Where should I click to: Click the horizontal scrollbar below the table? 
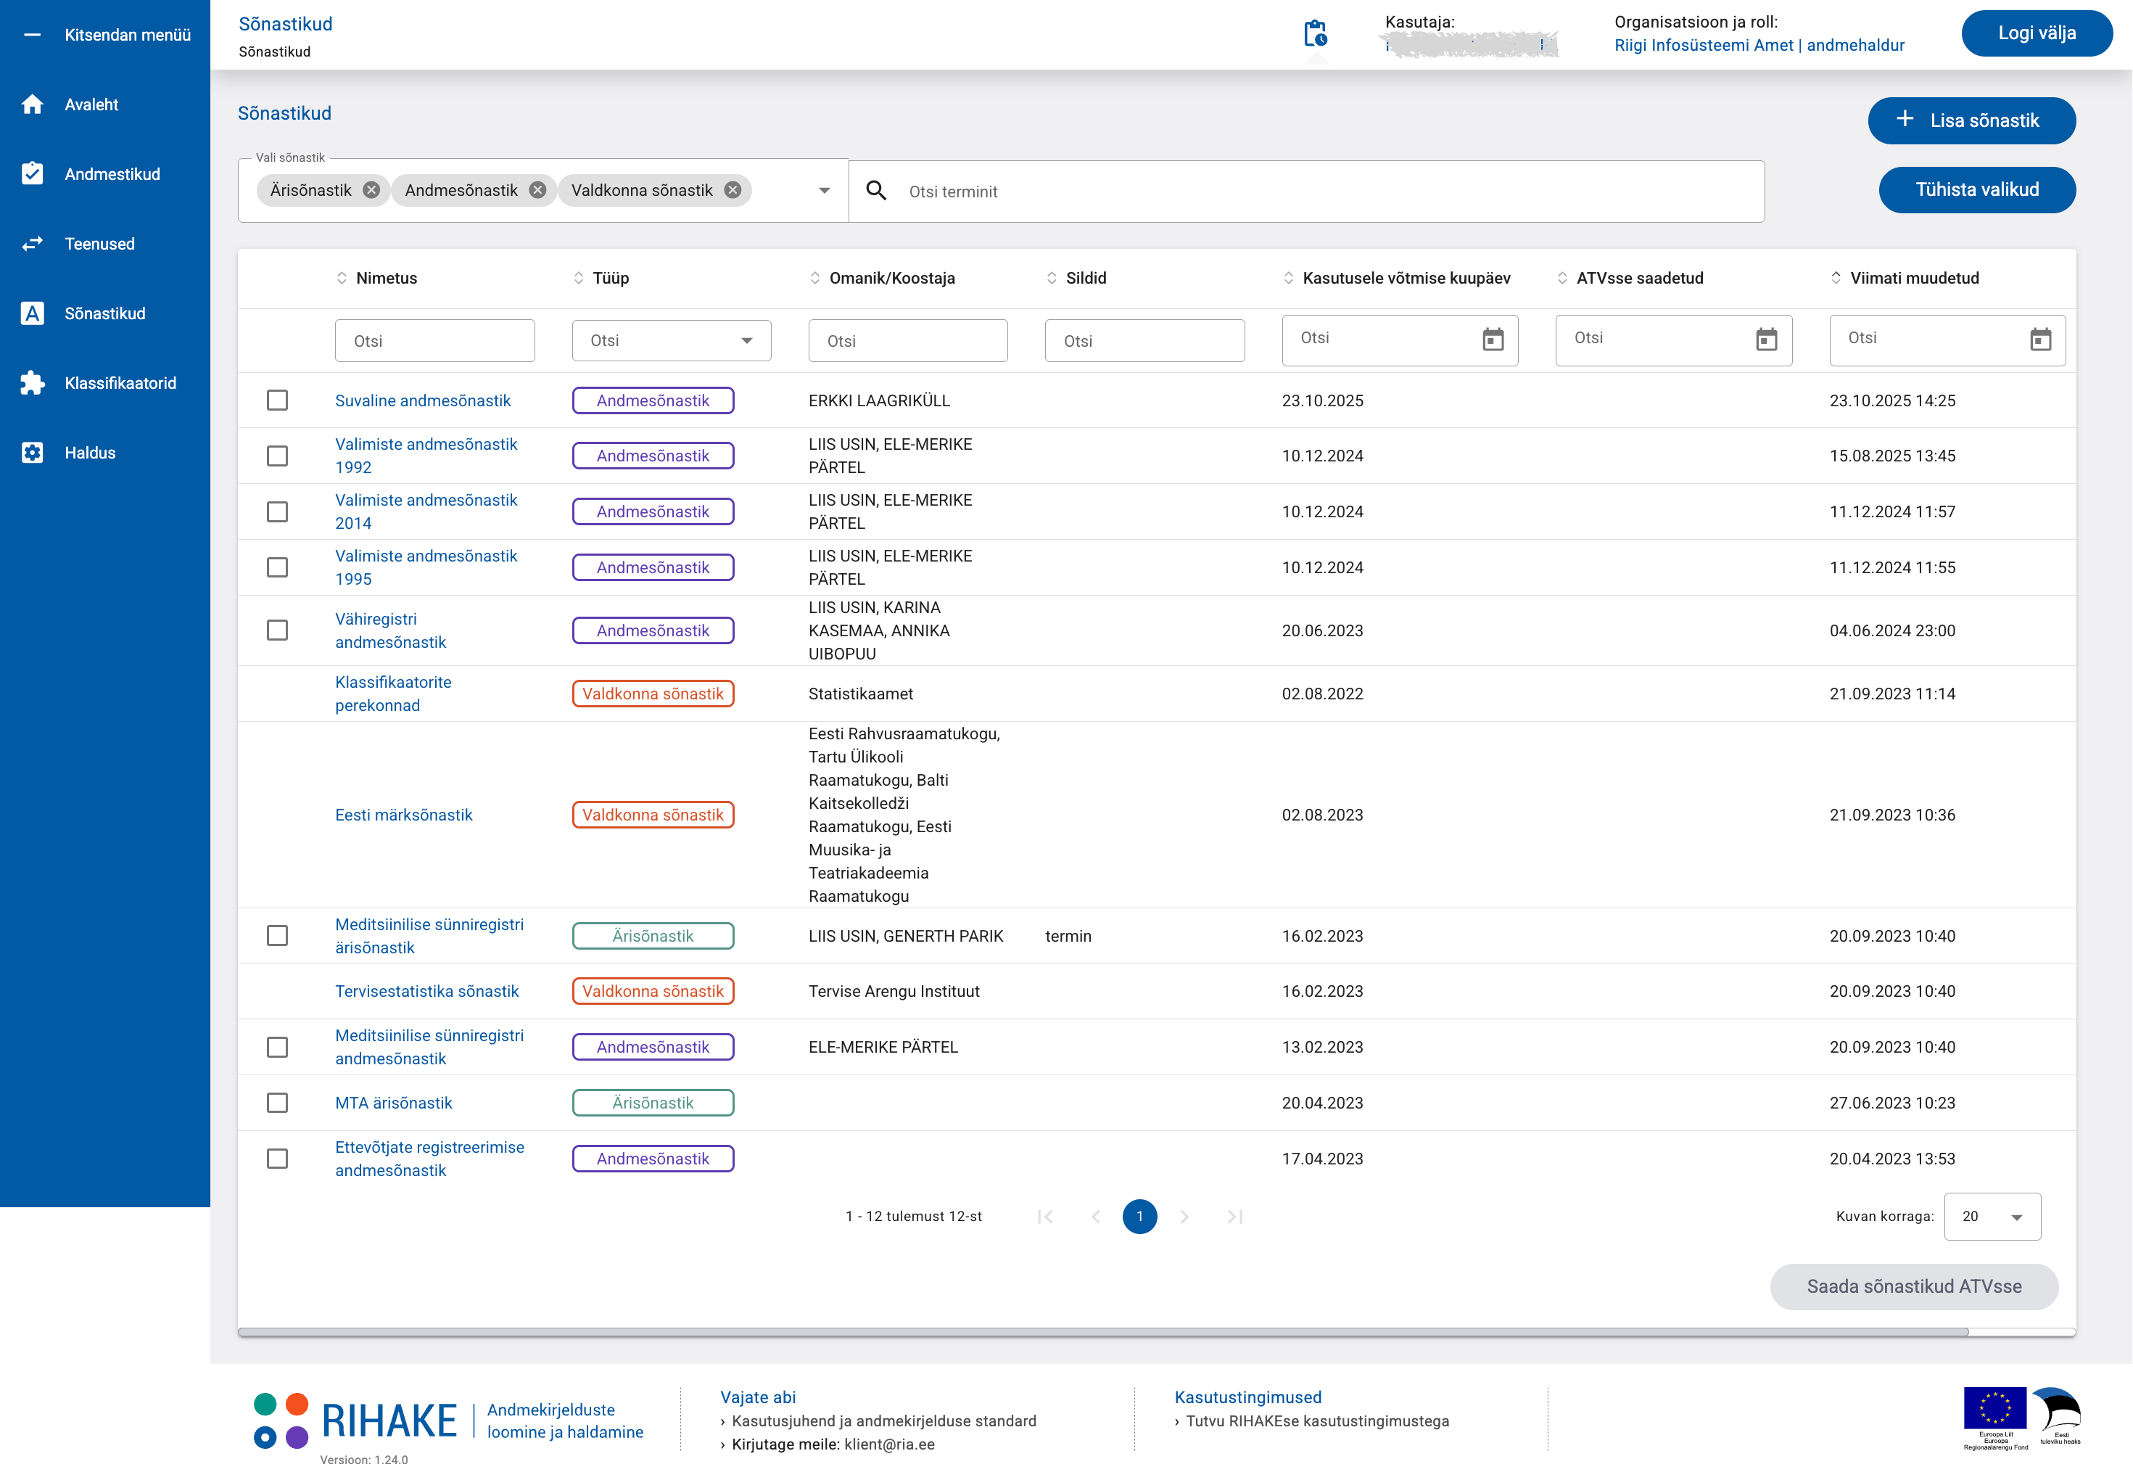pos(1102,1331)
